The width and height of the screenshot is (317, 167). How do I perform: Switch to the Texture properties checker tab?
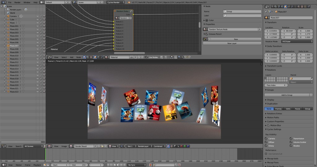(302, 7)
